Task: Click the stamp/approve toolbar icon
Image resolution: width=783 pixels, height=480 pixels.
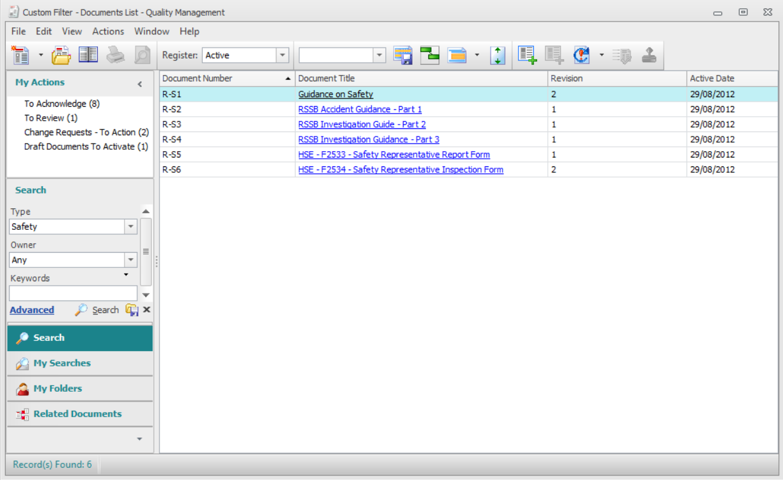Action: click(649, 55)
